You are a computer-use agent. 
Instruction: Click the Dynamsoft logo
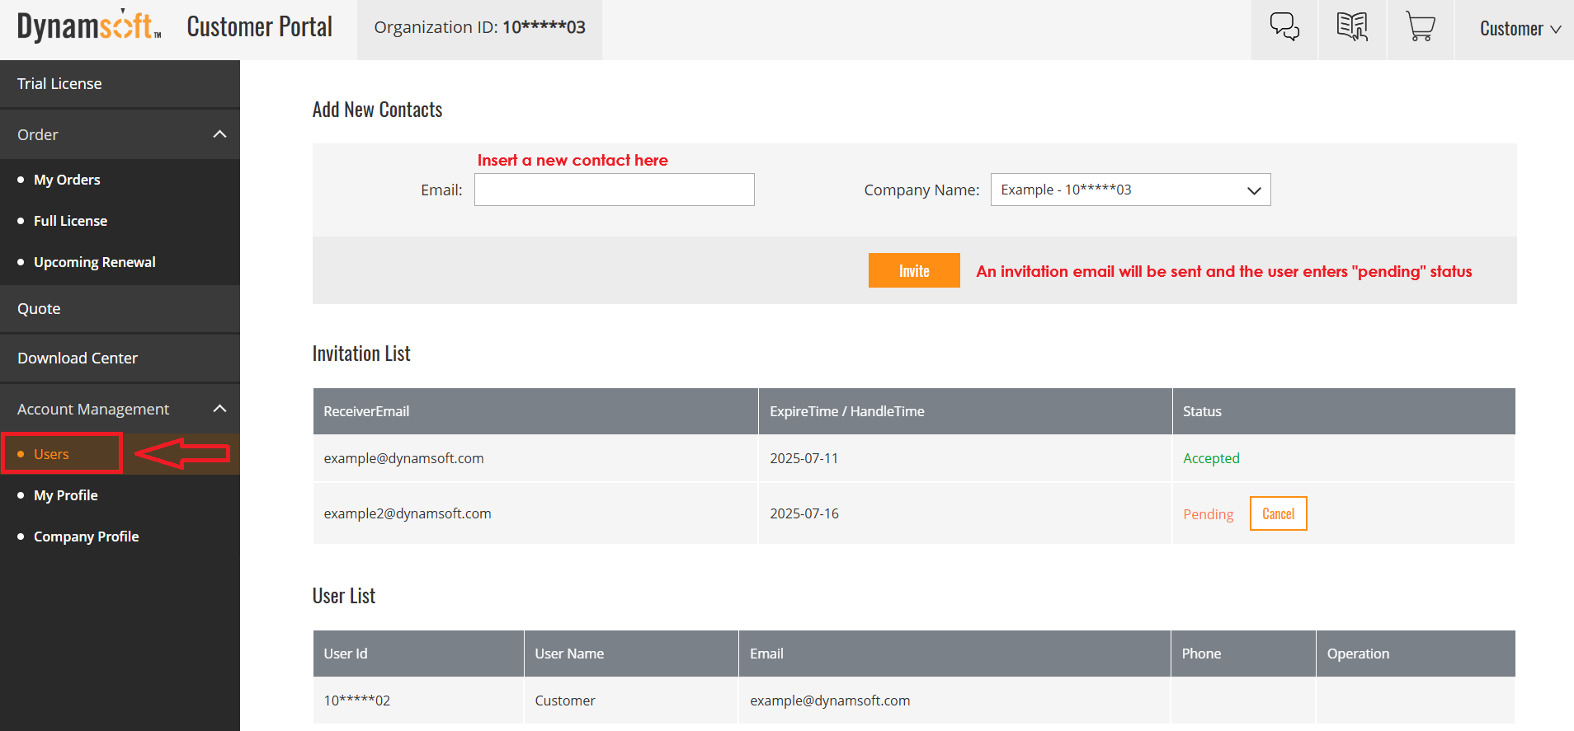pos(89,26)
